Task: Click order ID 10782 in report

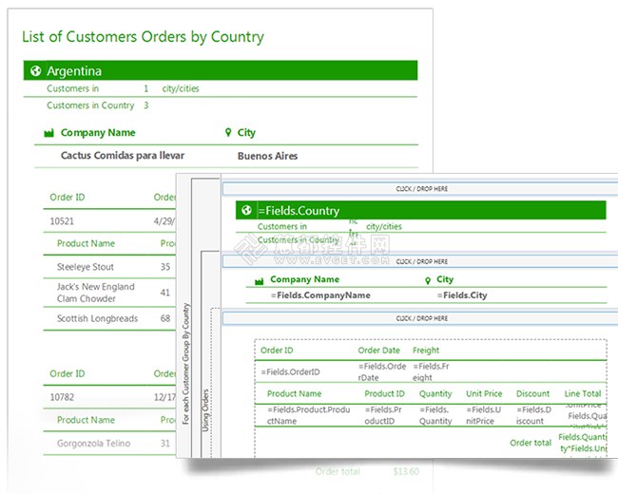Action: [x=62, y=397]
